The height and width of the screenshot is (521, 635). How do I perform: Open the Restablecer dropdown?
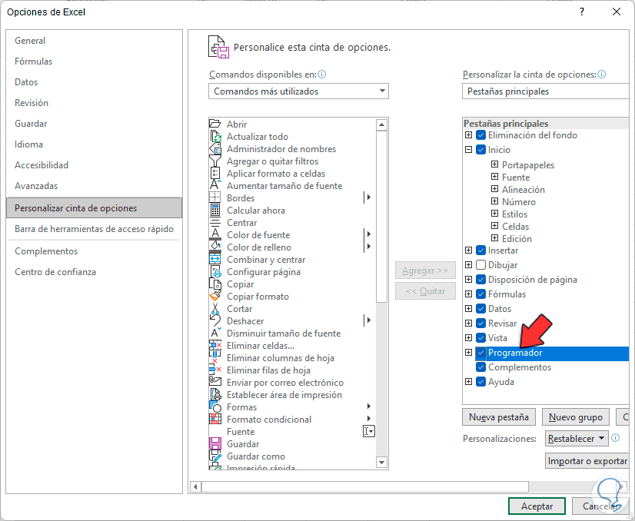pos(577,439)
